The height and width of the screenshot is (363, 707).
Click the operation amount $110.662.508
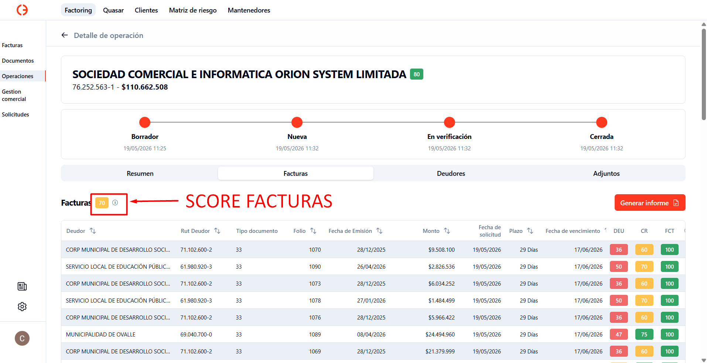(x=145, y=87)
